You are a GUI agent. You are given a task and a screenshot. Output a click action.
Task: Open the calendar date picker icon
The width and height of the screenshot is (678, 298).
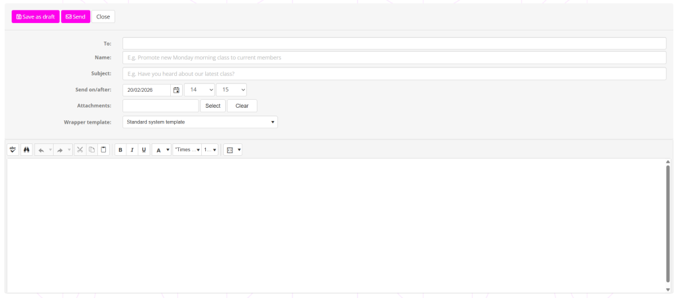(176, 90)
